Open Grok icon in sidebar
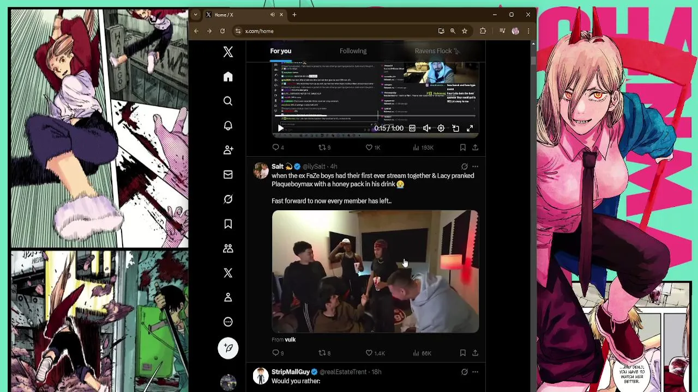Viewport: 698px width, 392px height. coord(228,199)
